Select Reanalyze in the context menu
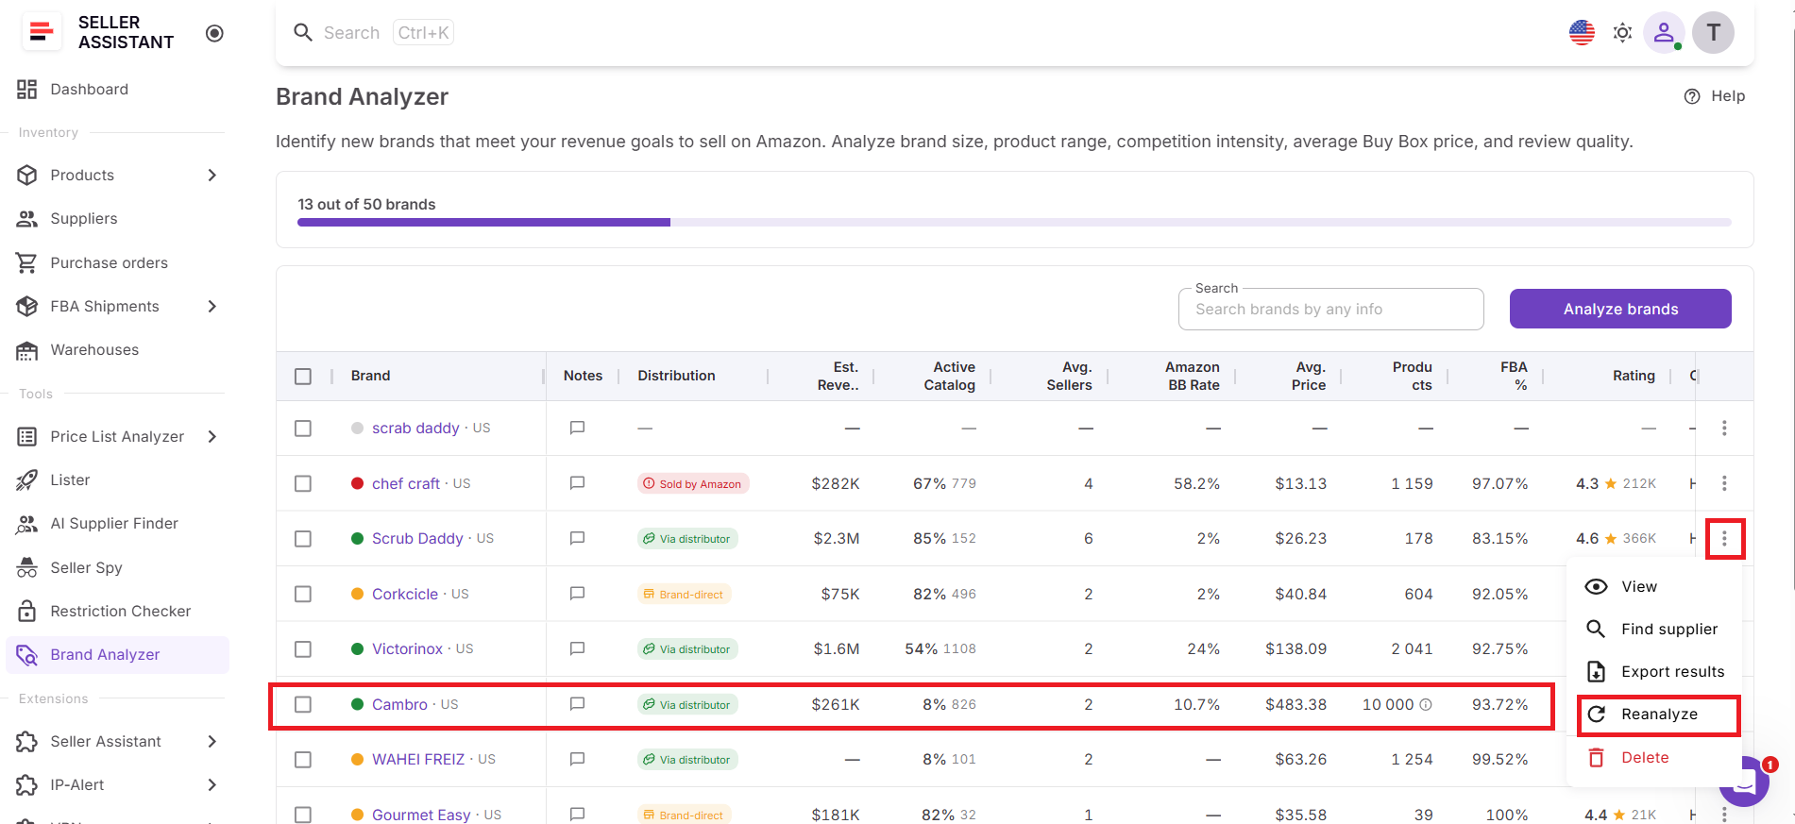1795x824 pixels. [x=1658, y=715]
